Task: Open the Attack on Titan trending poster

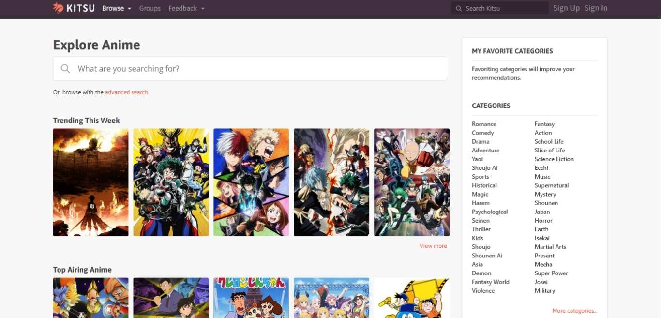Action: [90, 182]
